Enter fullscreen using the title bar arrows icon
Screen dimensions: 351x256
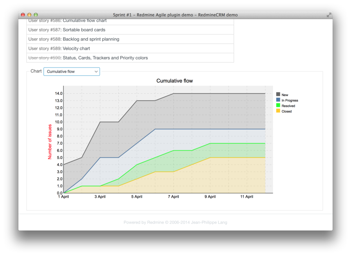329,15
